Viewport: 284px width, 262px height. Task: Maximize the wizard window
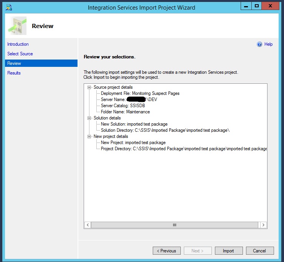tap(256, 6)
